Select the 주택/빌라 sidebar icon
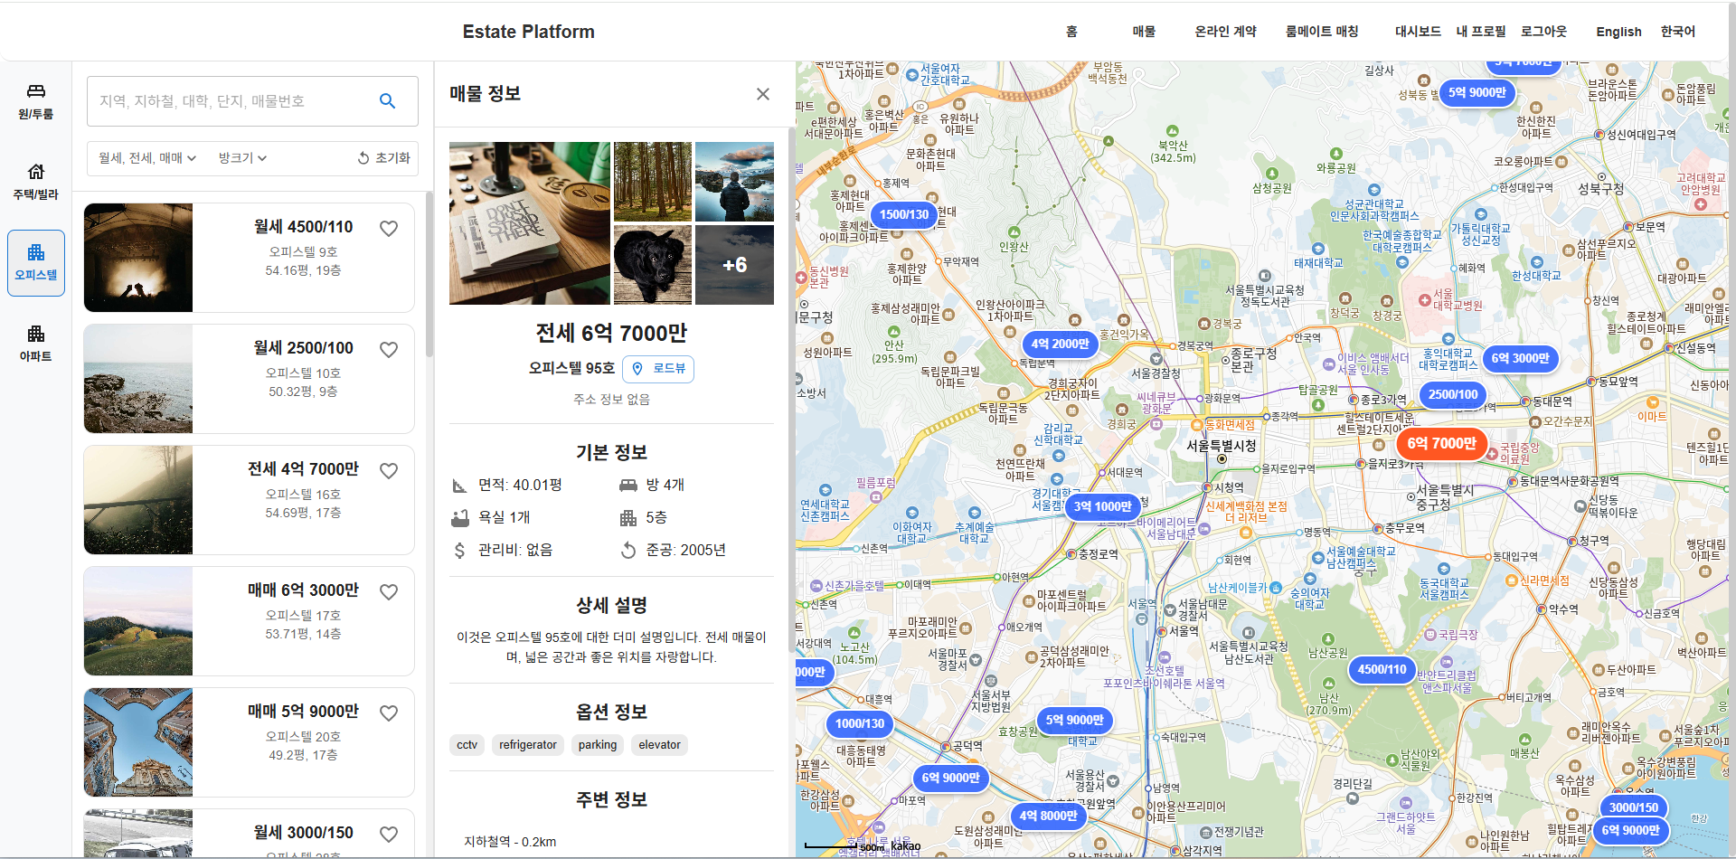Screen dimensions: 1736x859 [x=35, y=178]
